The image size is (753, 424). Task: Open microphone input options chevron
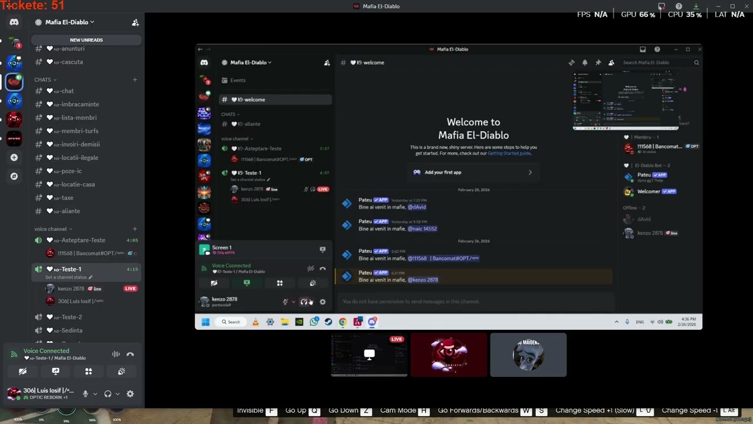[x=95, y=394]
